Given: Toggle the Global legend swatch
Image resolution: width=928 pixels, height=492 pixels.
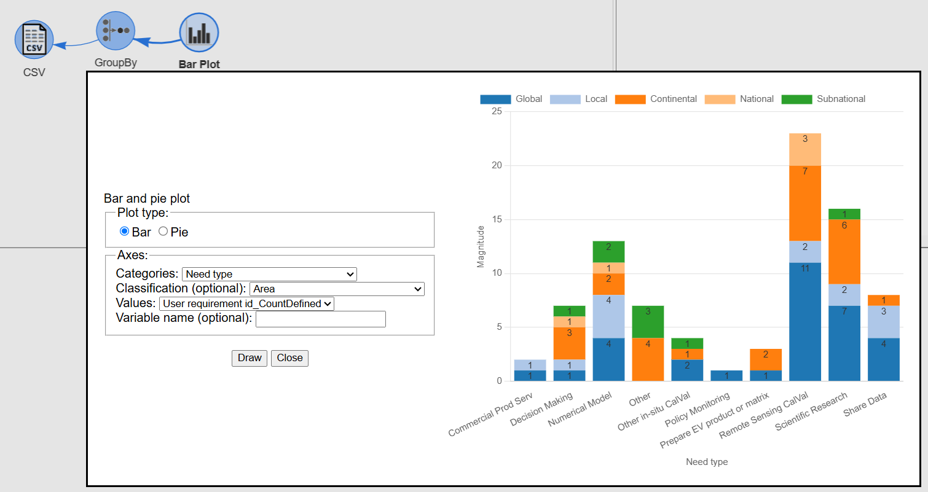Looking at the screenshot, I should 495,99.
